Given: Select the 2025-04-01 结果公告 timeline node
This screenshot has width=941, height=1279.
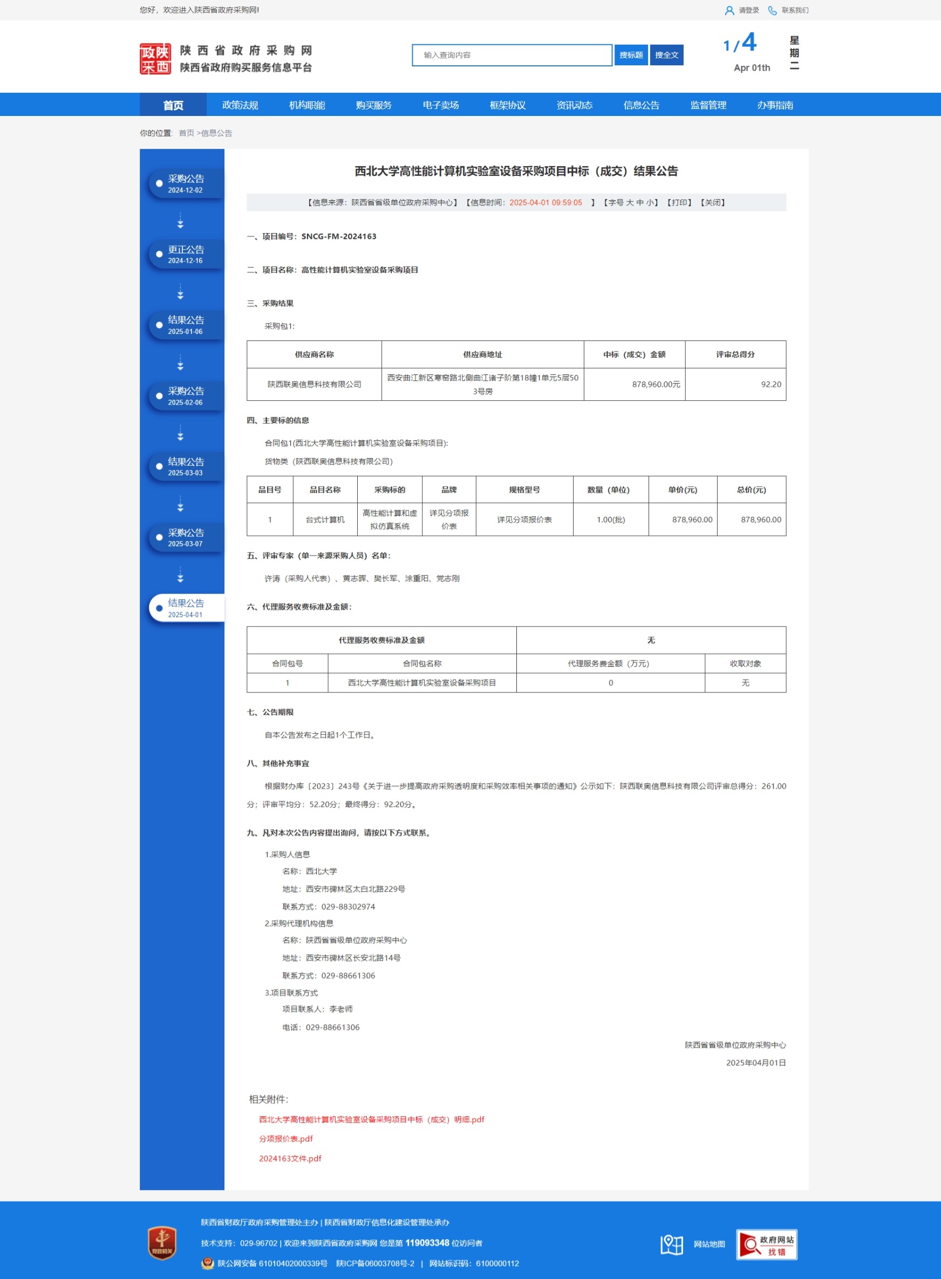Looking at the screenshot, I should 186,607.
